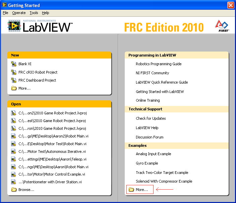
Task: Click the FRC Dashboard Project icon
Action: [14, 80]
